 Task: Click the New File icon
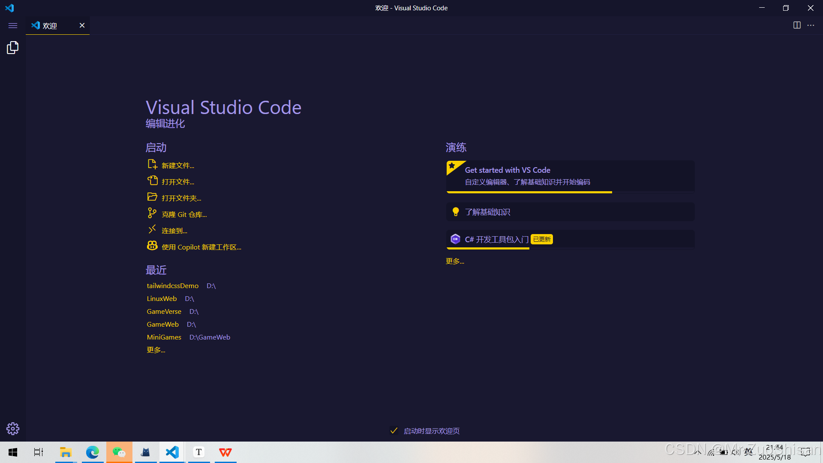click(152, 165)
